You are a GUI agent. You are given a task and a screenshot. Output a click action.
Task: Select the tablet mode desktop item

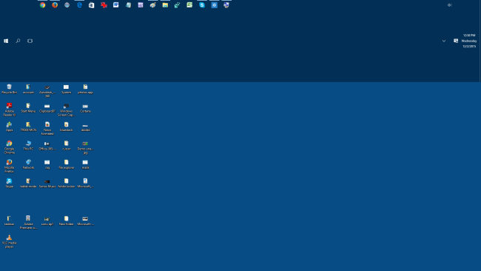(28, 183)
